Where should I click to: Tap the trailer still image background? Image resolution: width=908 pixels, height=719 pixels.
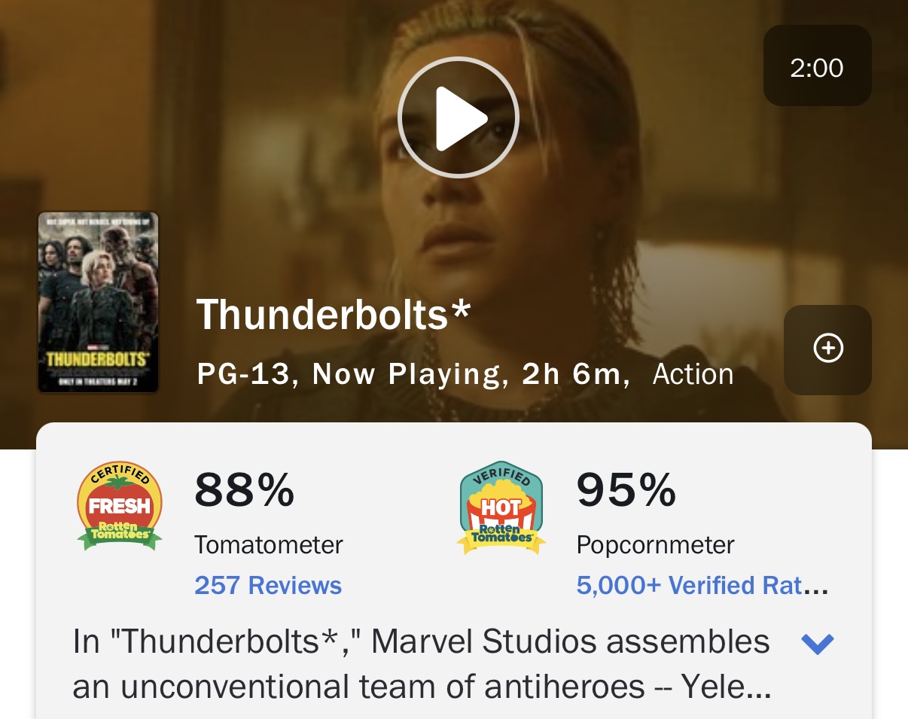pyautogui.click(x=640, y=188)
